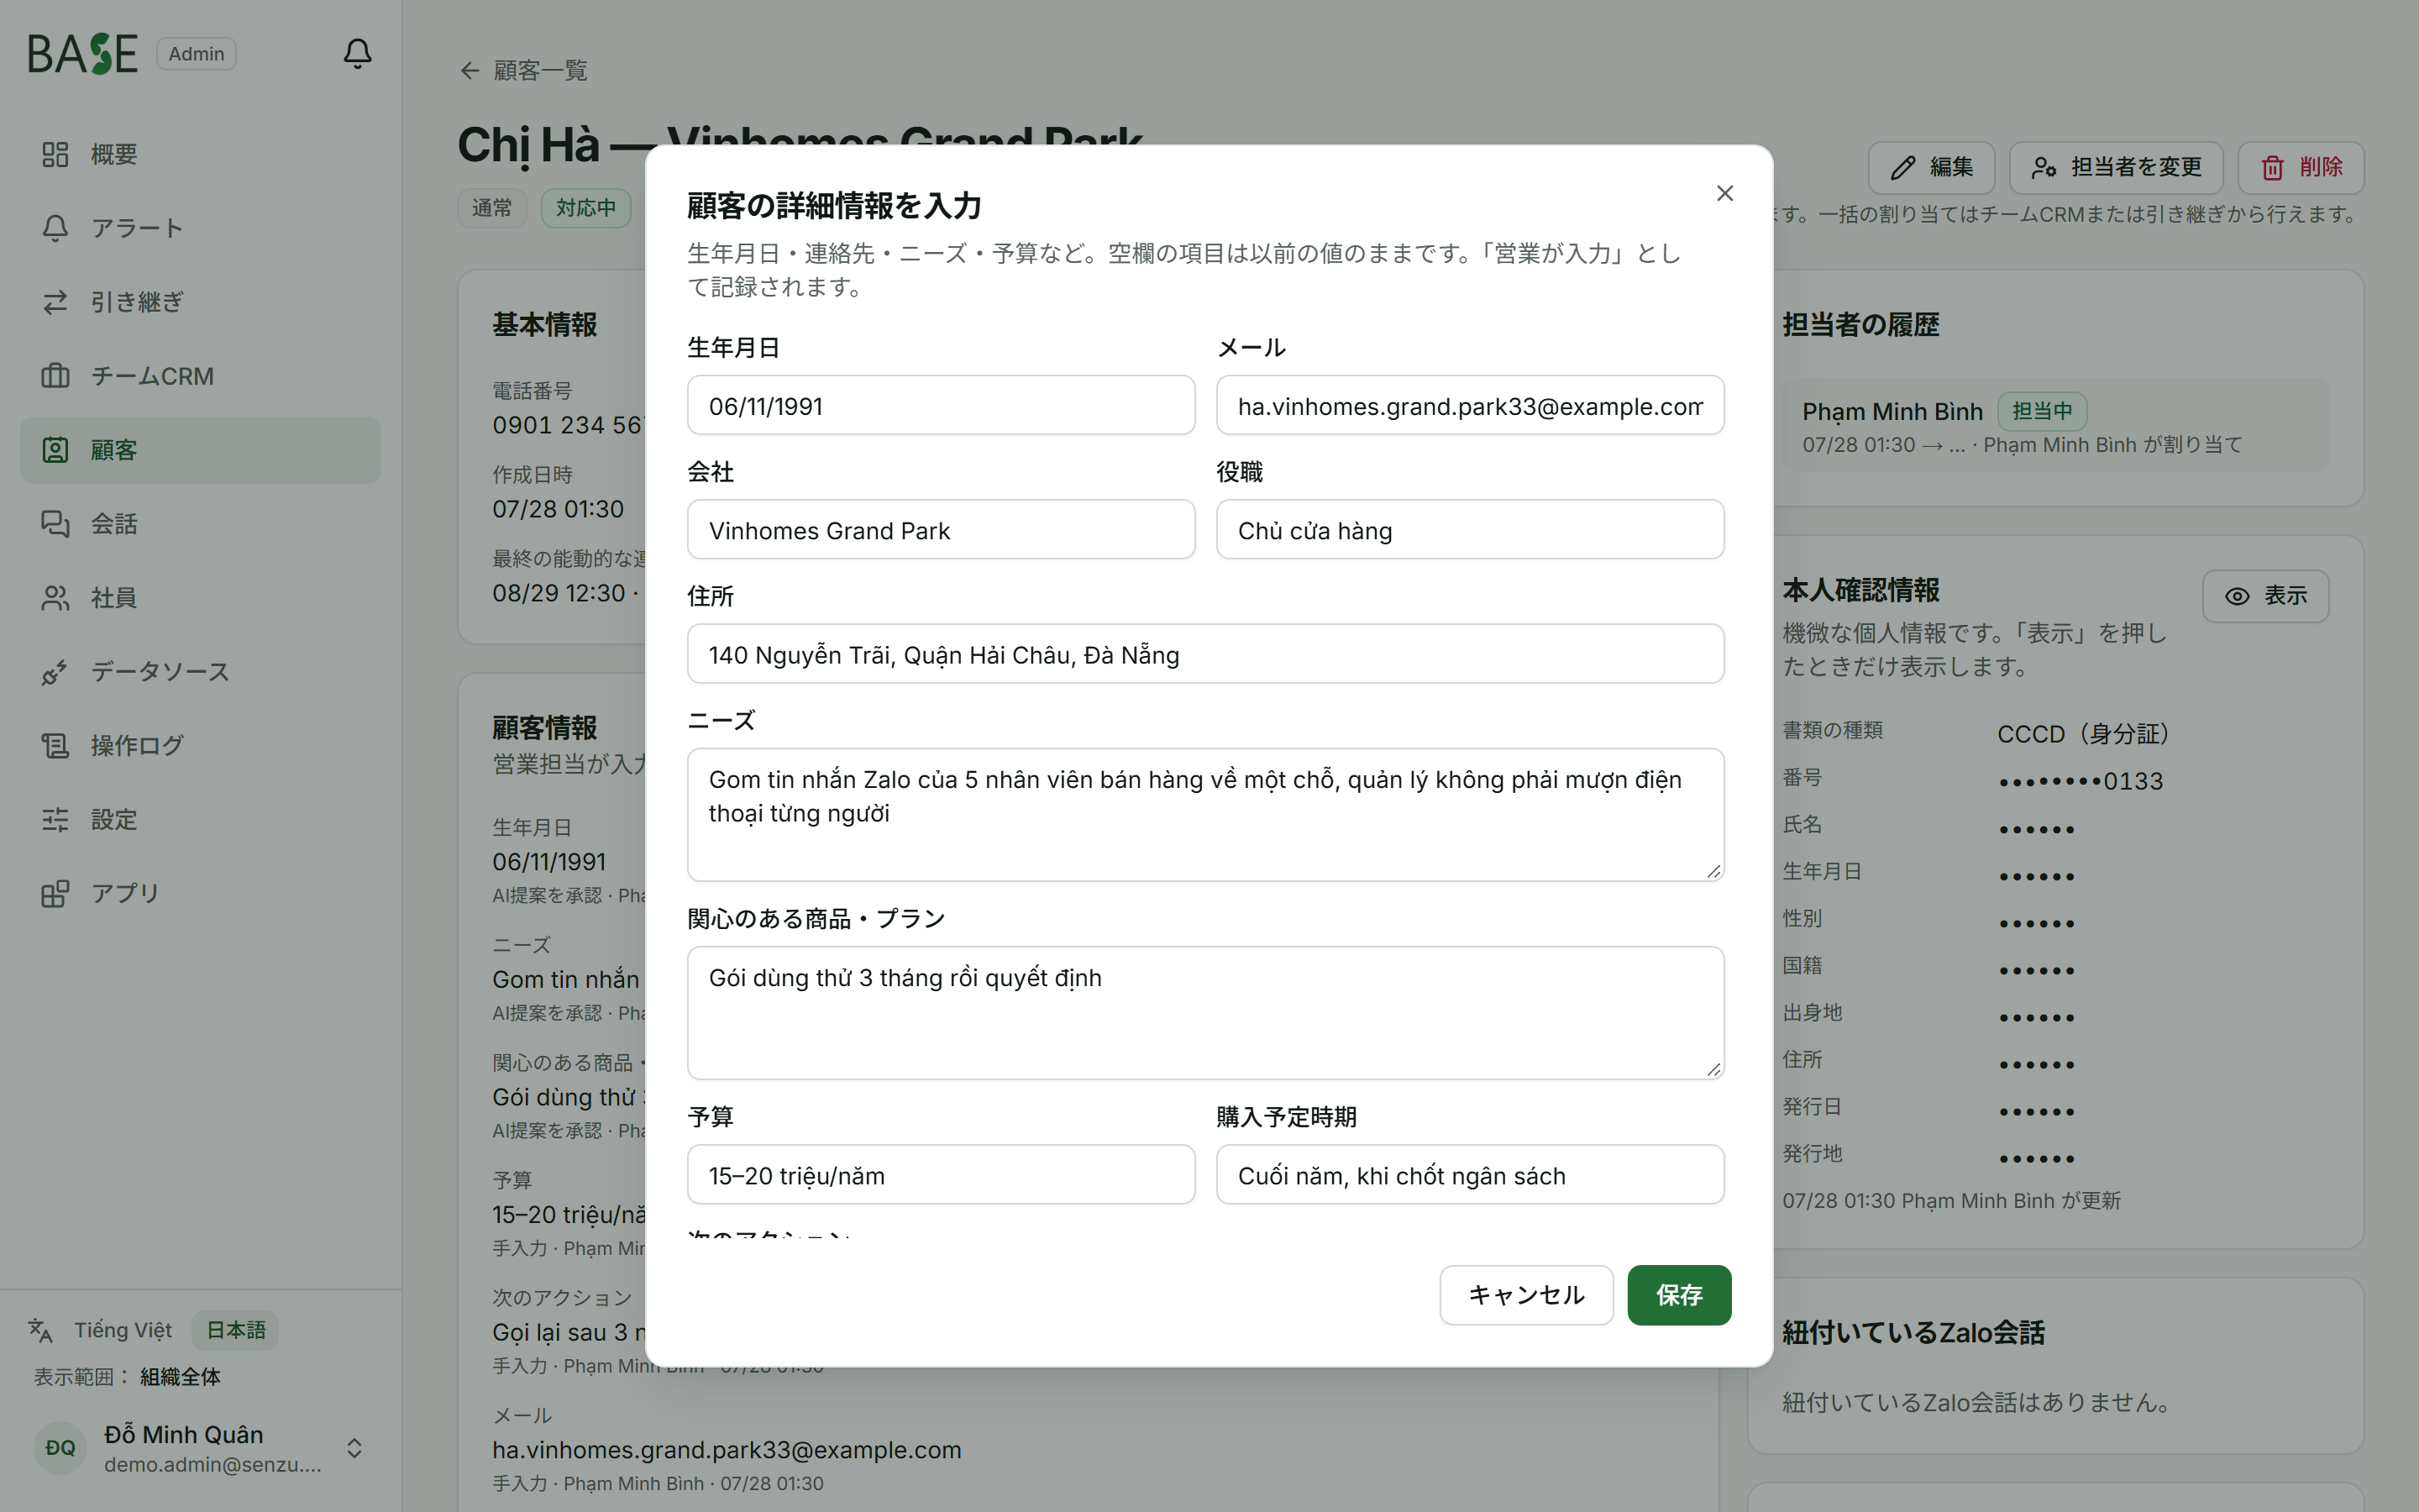Click the 購入予定時期 field

[x=1469, y=1174]
